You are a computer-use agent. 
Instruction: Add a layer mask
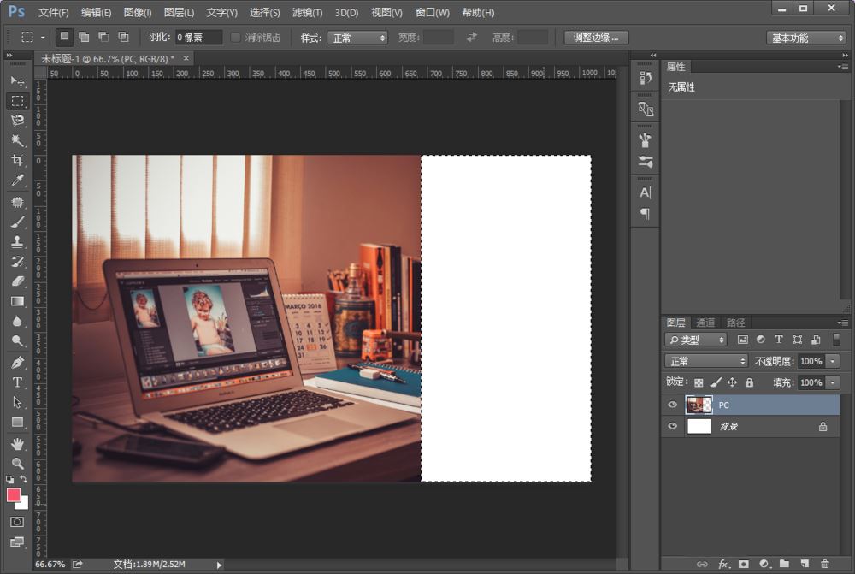743,564
